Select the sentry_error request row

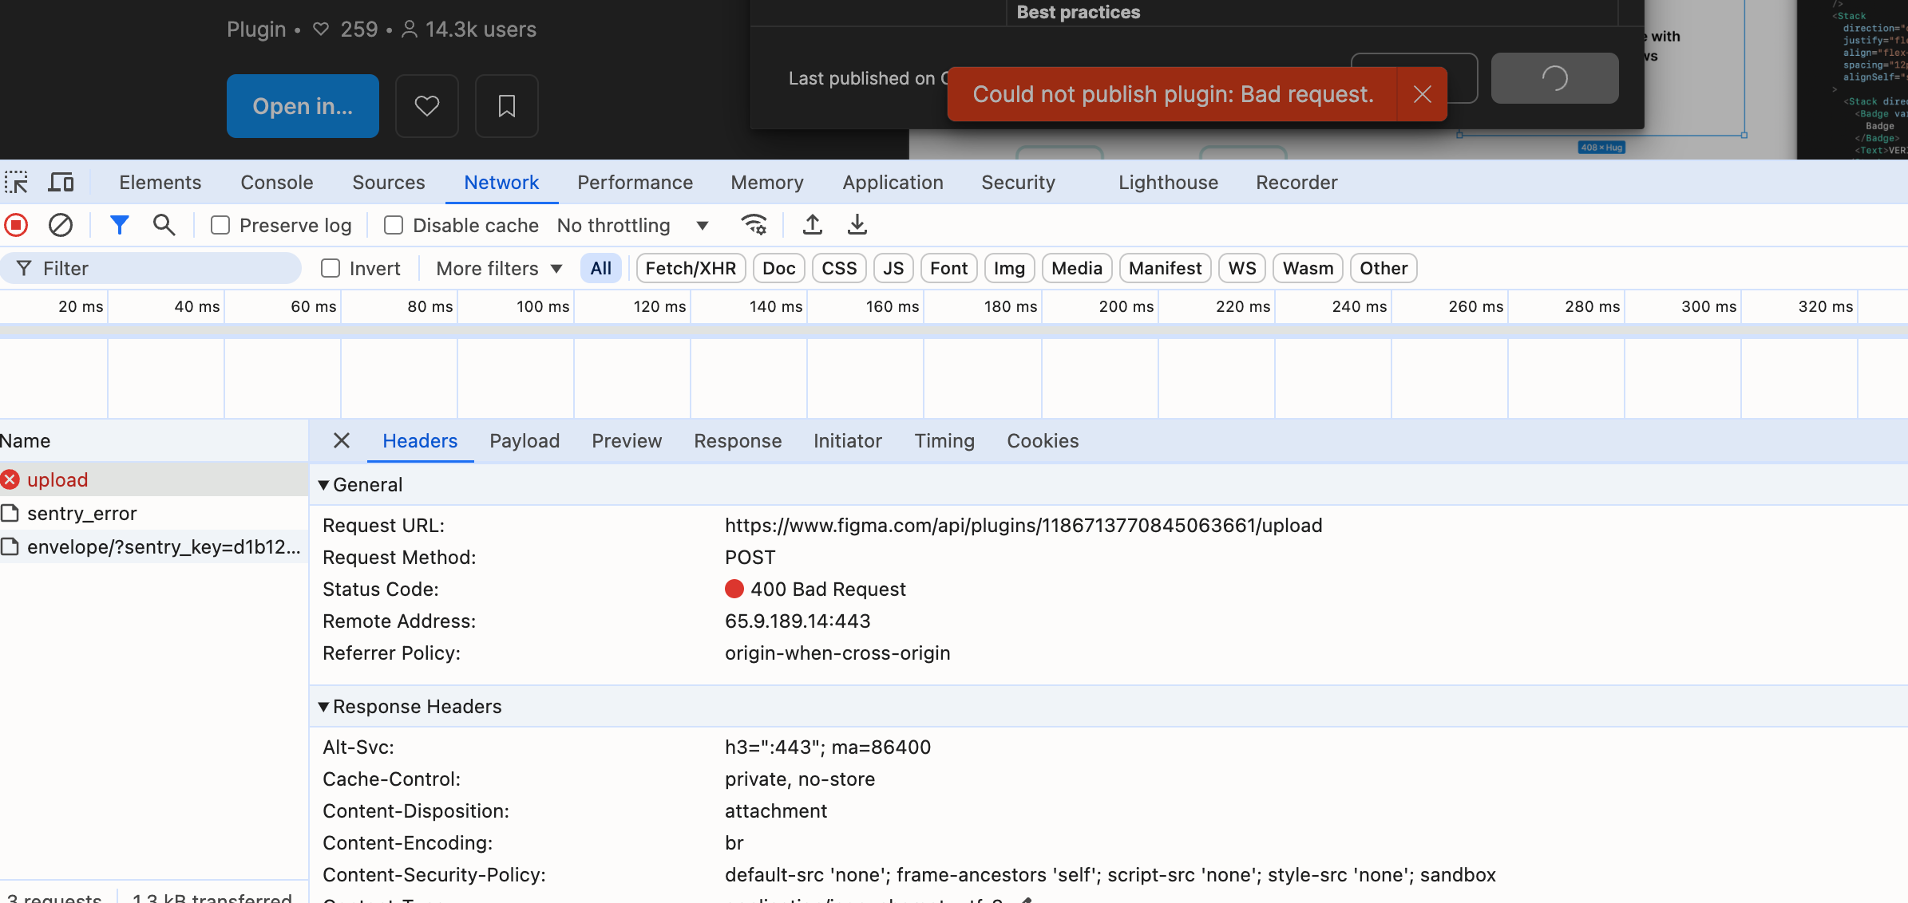coord(154,514)
